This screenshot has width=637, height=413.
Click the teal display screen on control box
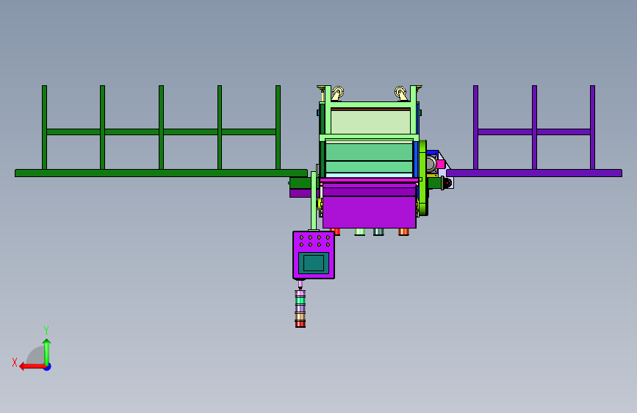click(x=314, y=262)
